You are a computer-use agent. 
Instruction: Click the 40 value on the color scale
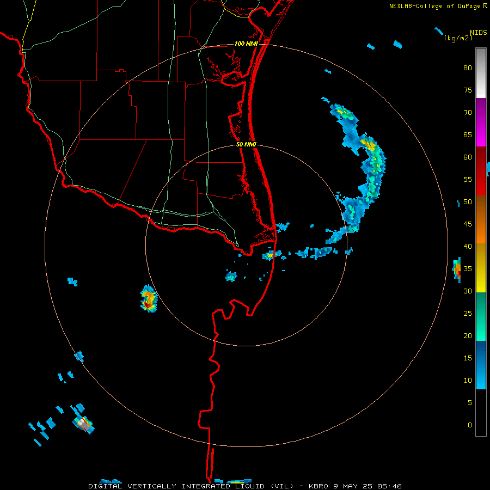click(x=468, y=246)
